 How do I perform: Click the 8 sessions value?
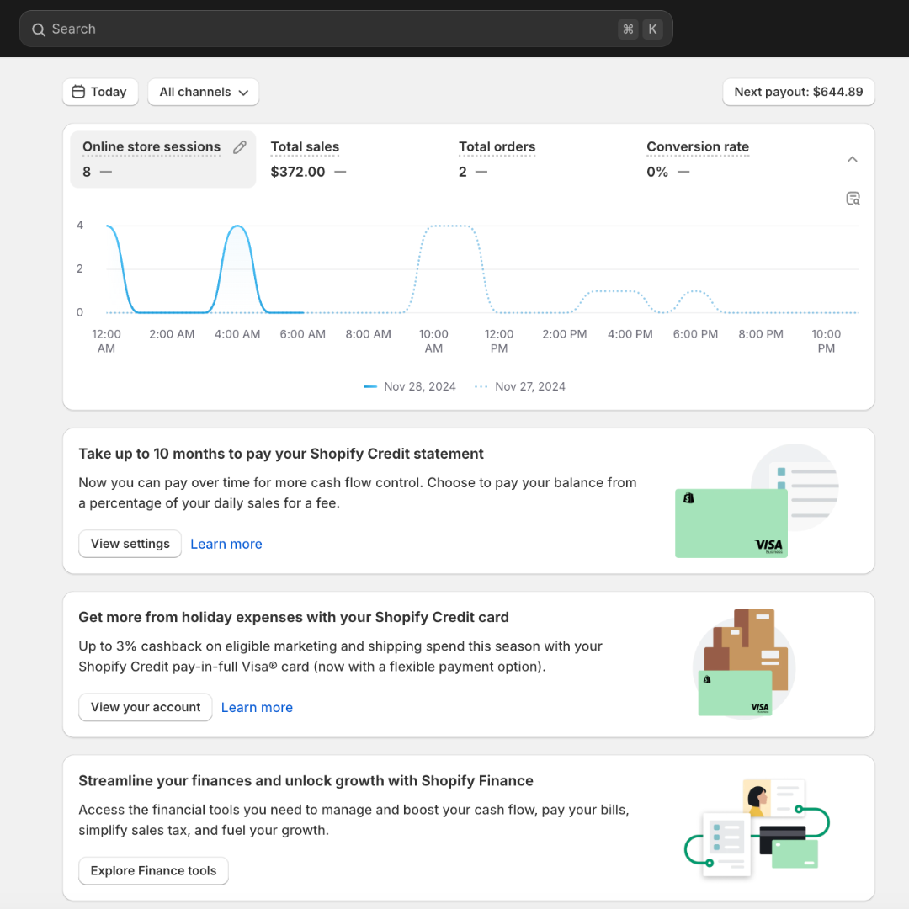click(x=87, y=172)
